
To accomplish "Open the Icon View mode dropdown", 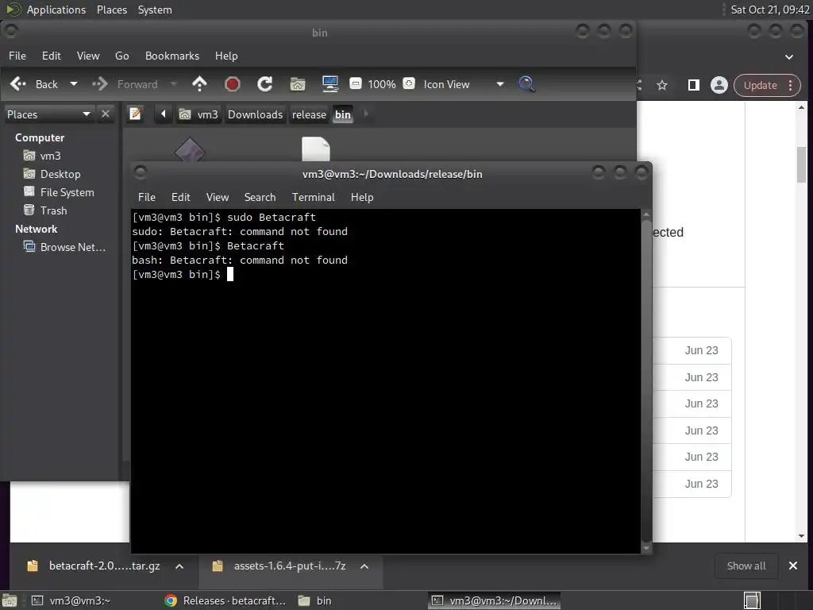I will coord(464,84).
